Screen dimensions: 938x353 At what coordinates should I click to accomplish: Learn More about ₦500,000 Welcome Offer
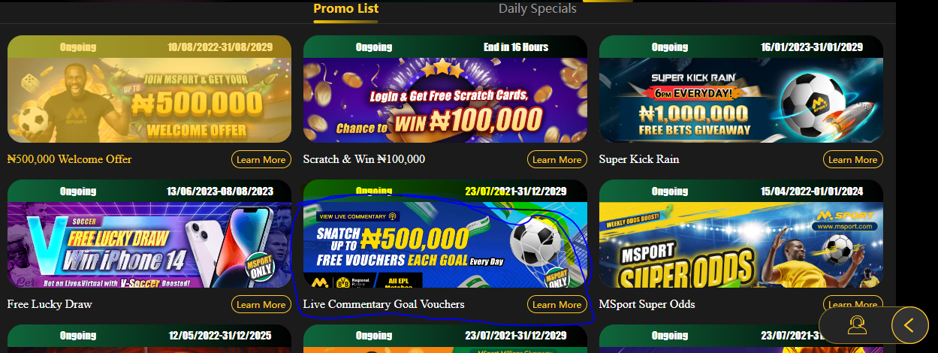click(261, 159)
